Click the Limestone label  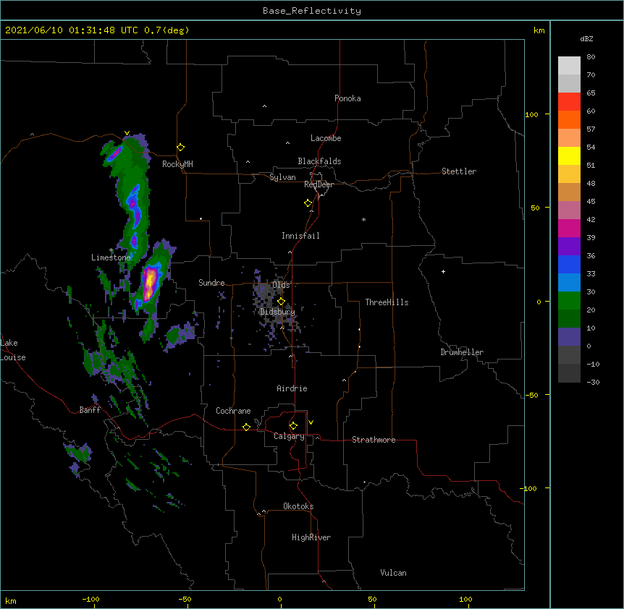111,257
